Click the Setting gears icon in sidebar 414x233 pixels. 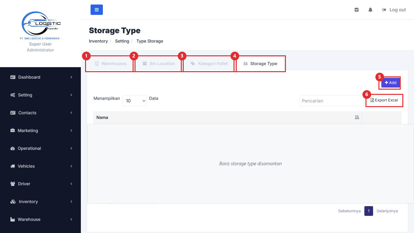point(13,95)
